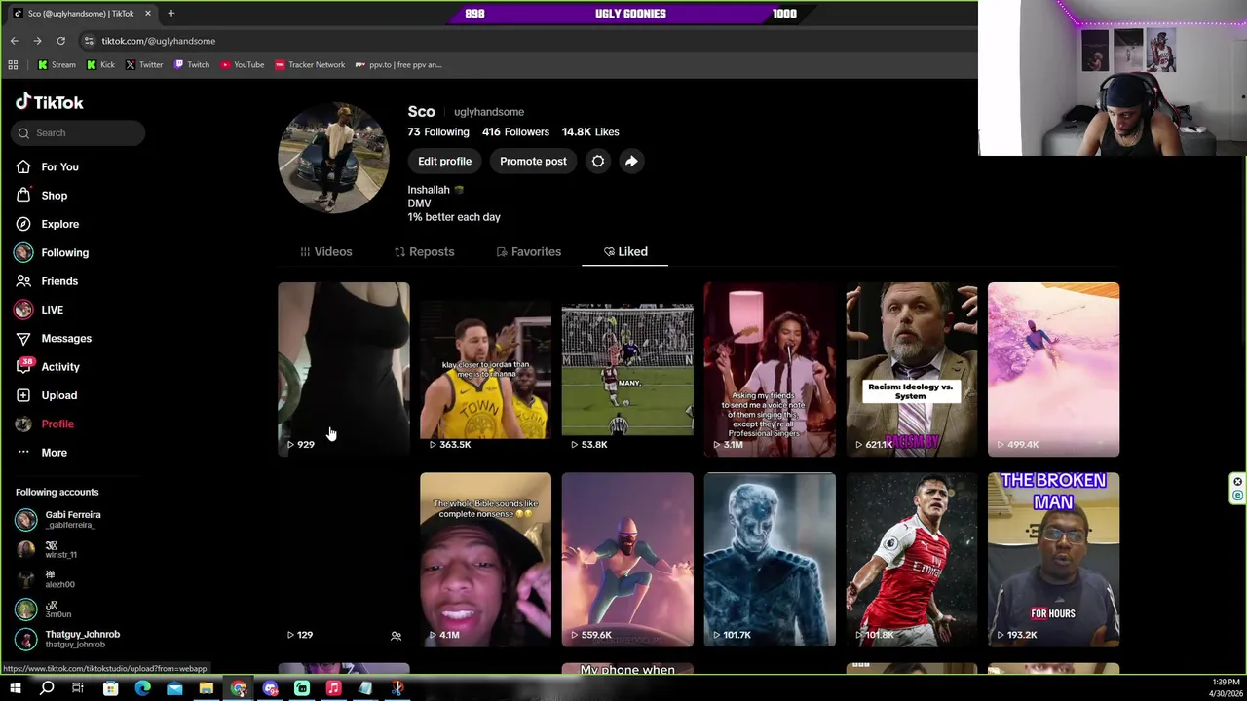Open the ice figure video with 101.7K views

(x=770, y=560)
